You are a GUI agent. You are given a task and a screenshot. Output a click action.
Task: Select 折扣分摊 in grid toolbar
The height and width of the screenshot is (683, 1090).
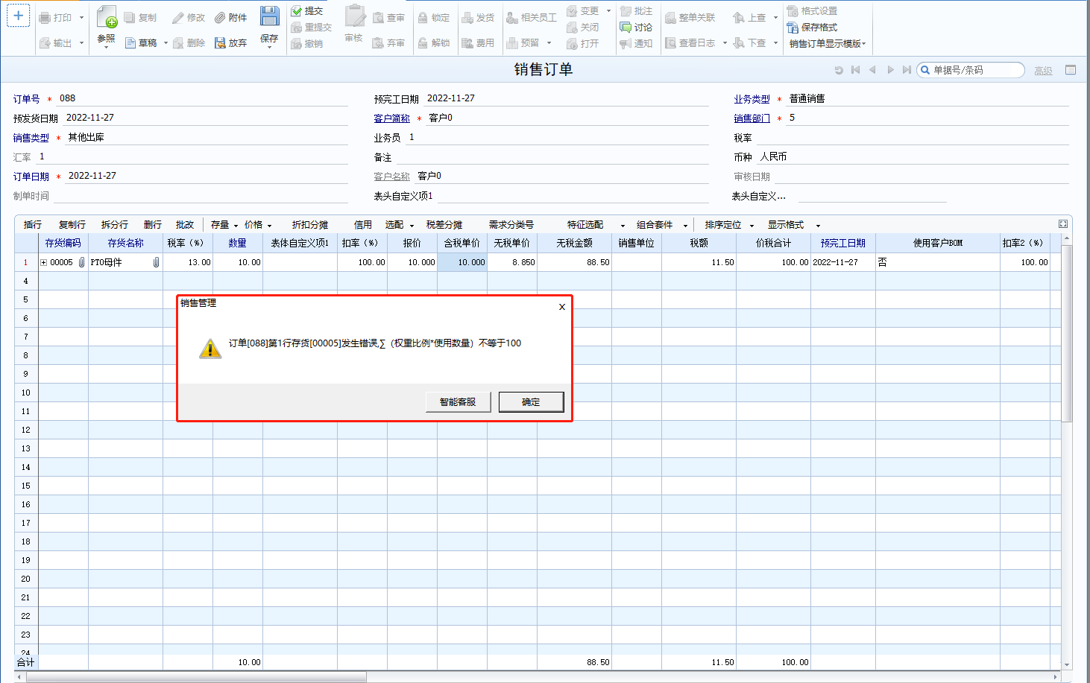tap(310, 225)
